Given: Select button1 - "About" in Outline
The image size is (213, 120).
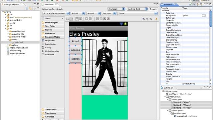Looking at the screenshot, I should (x=182, y=102).
